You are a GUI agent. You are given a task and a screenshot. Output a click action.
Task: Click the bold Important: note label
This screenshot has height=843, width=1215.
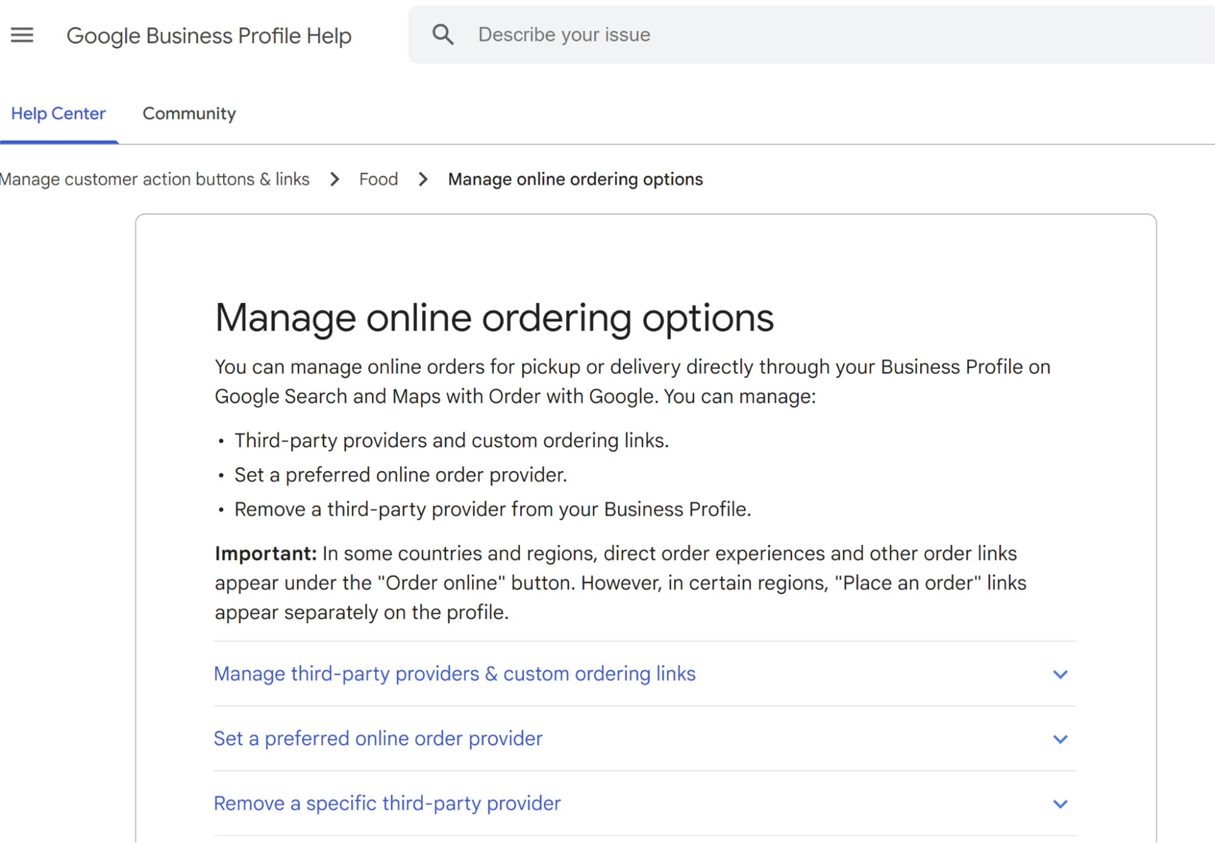point(266,553)
